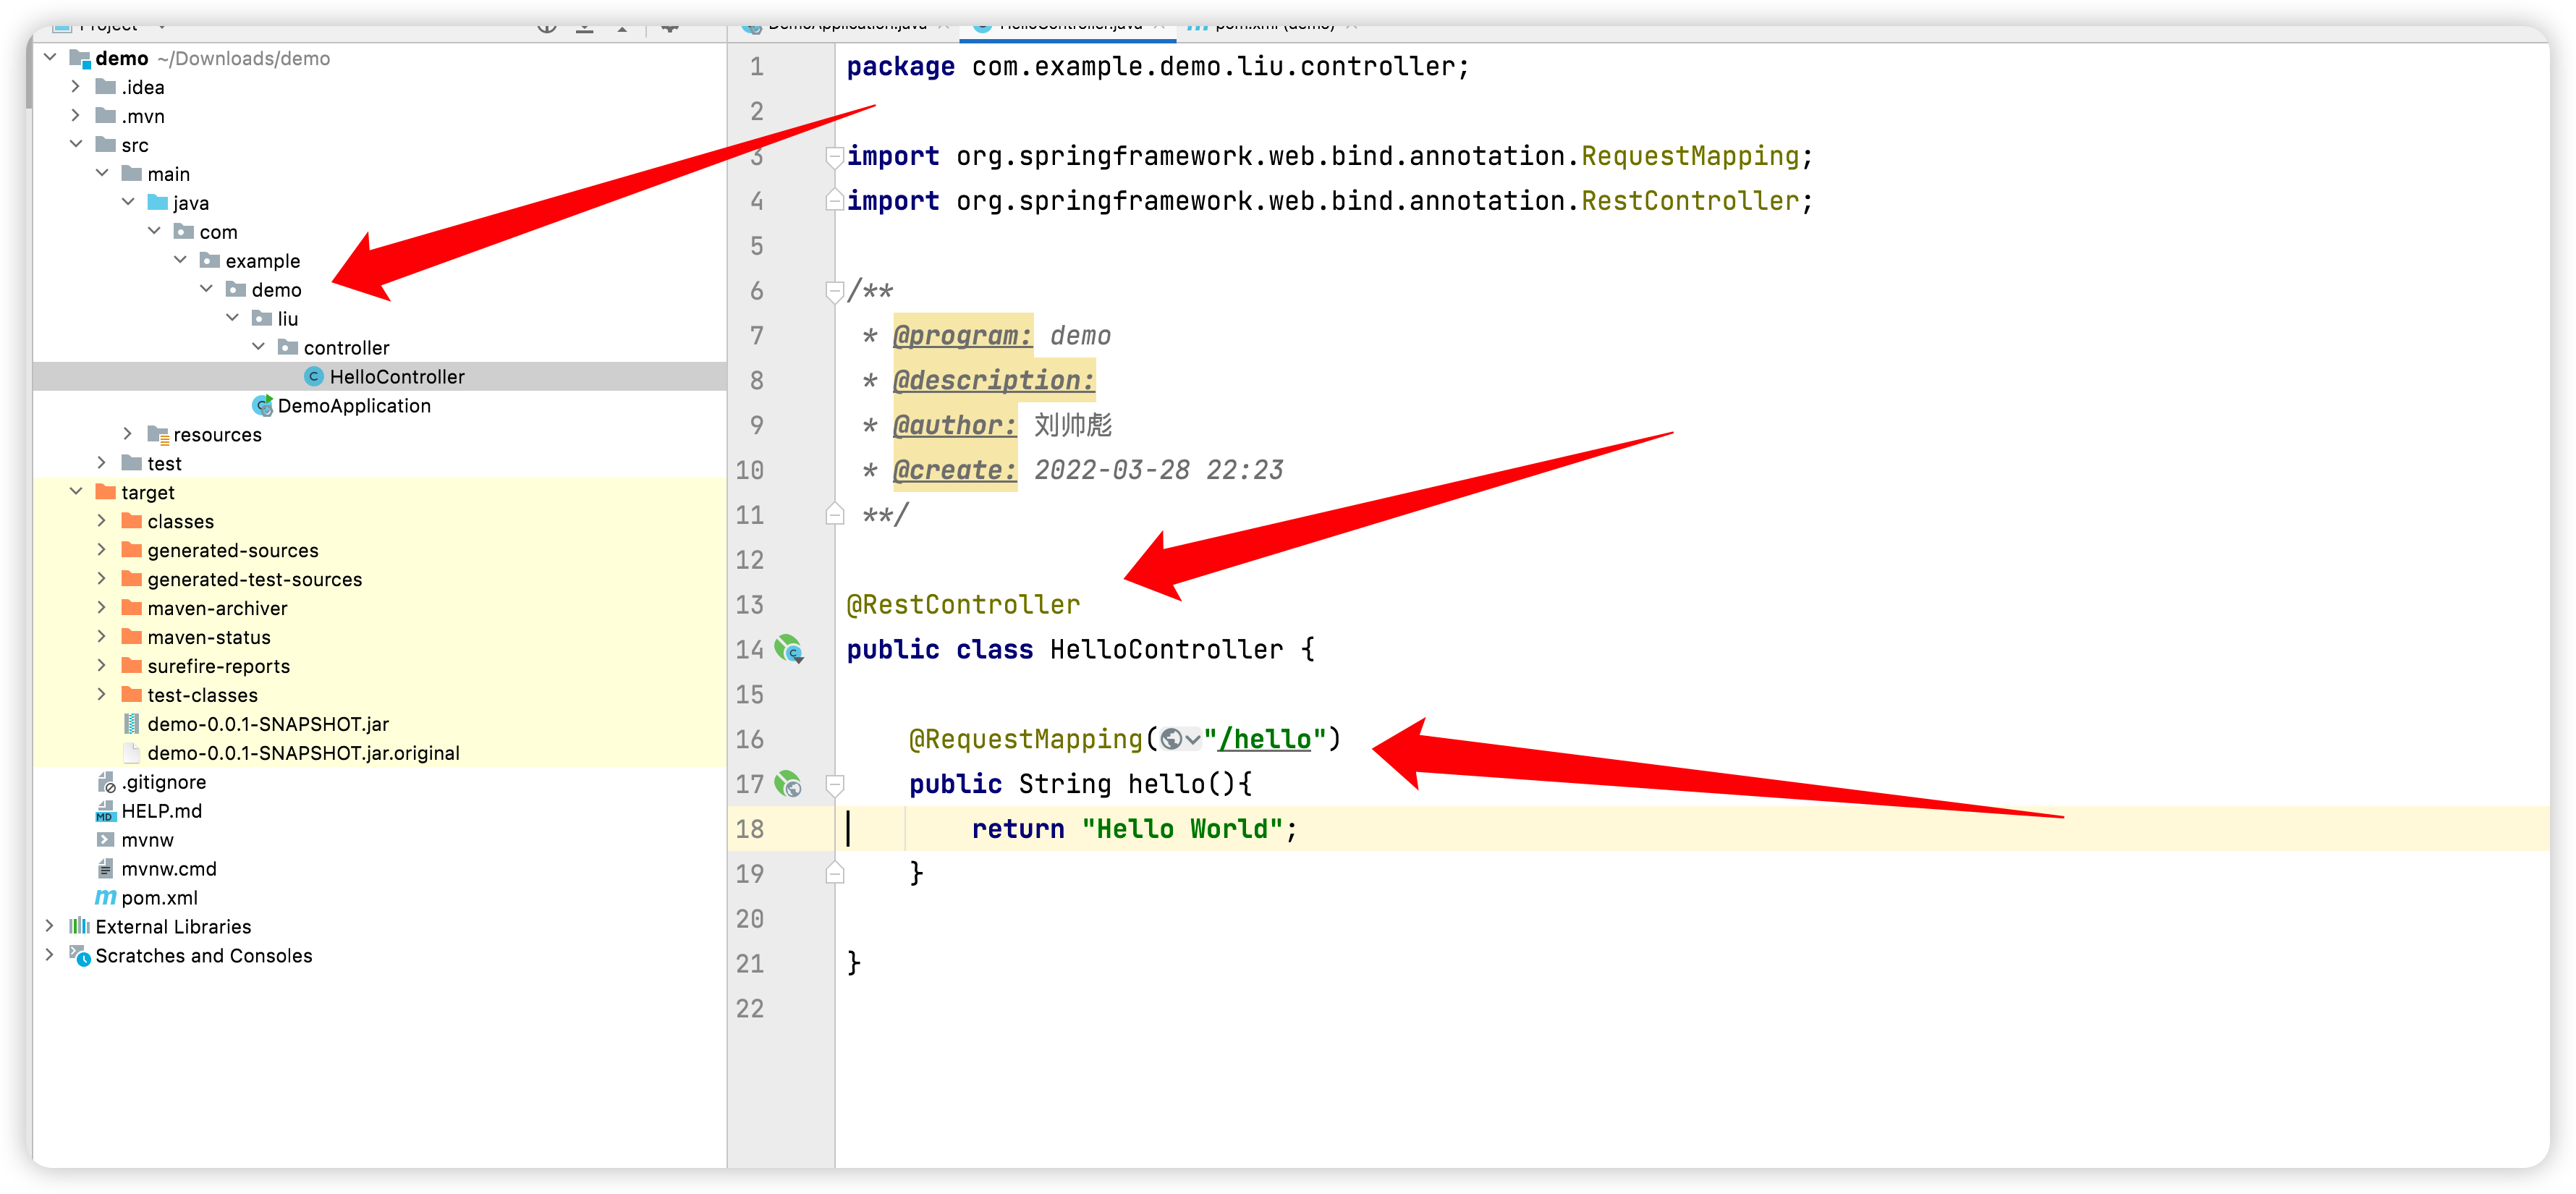The height and width of the screenshot is (1194, 2576).
Task: Click the liu package icon
Action: click(262, 319)
